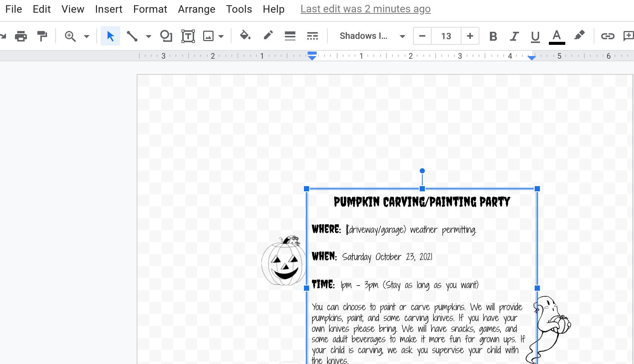Click the text 'Saturday October 23, 2021'
The height and width of the screenshot is (364, 634).
coord(387,257)
